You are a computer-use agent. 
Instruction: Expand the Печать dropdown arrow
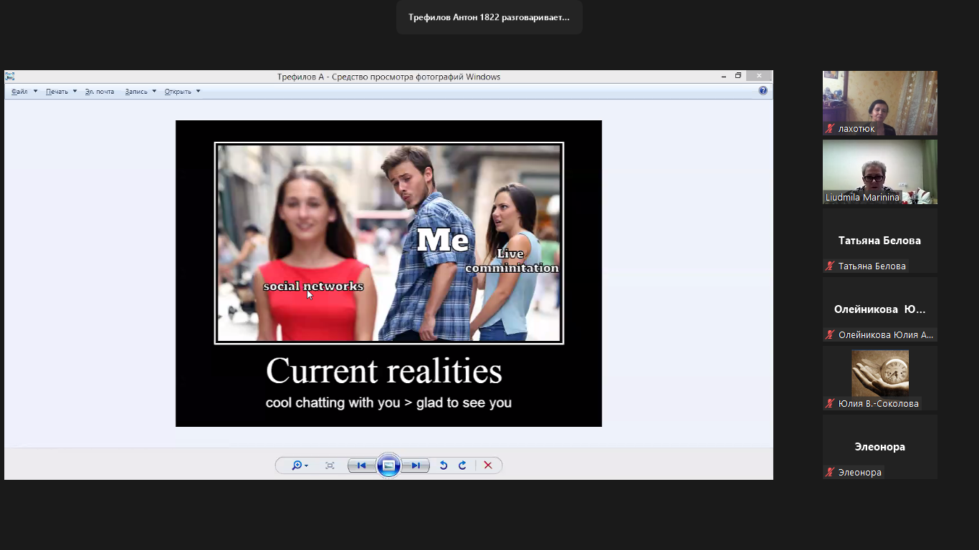75,92
